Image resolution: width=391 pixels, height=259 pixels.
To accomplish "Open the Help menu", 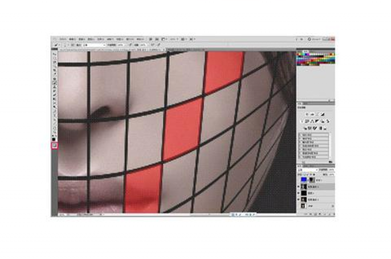I will [x=140, y=39].
